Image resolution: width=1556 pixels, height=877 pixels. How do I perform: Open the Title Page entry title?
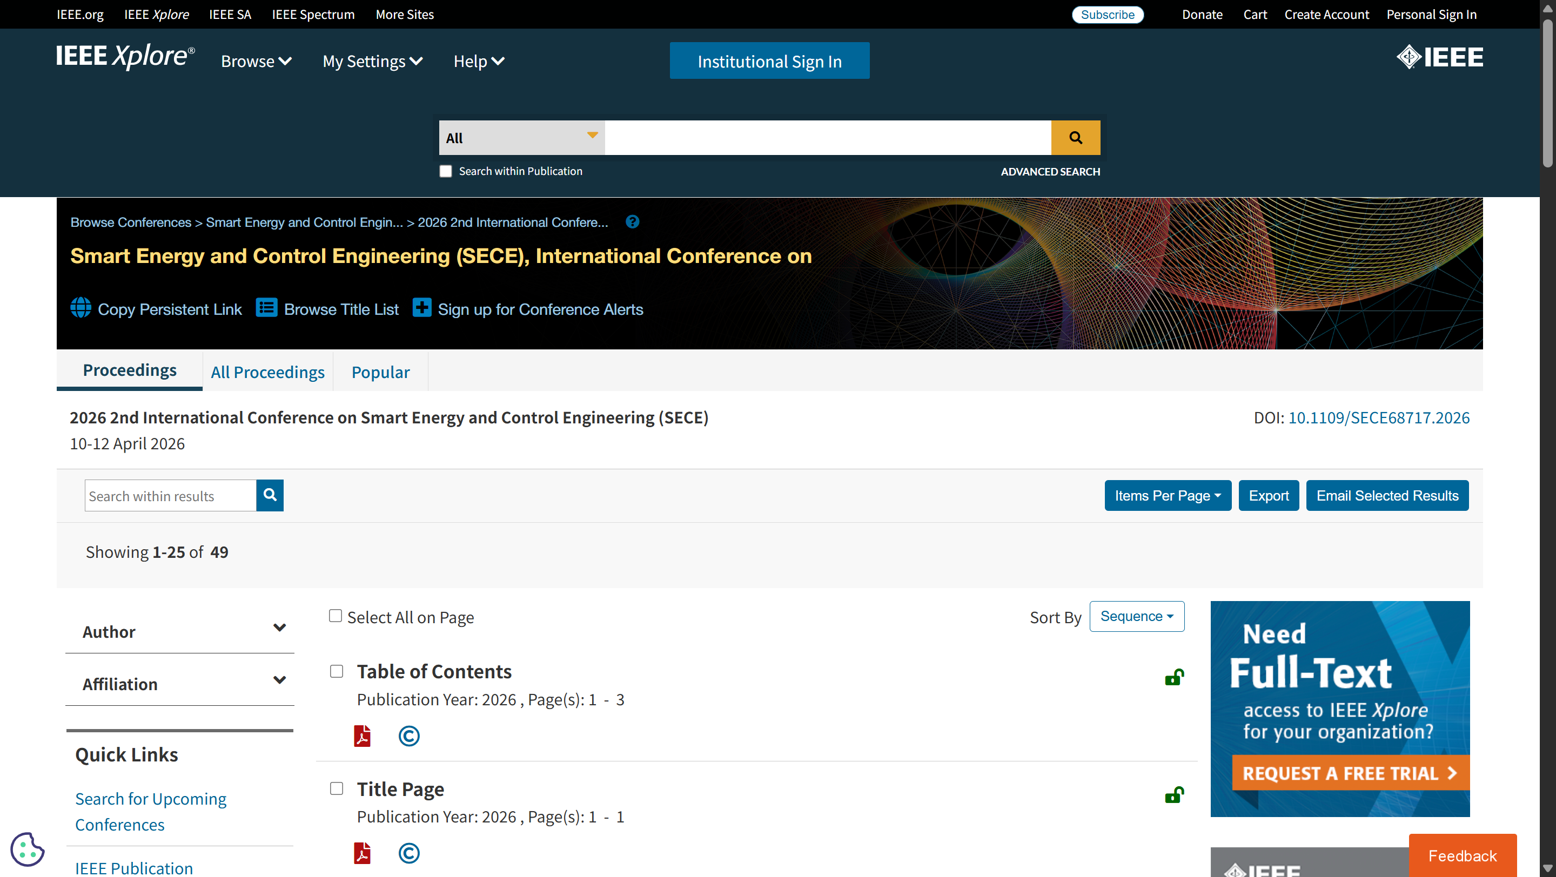(400, 789)
